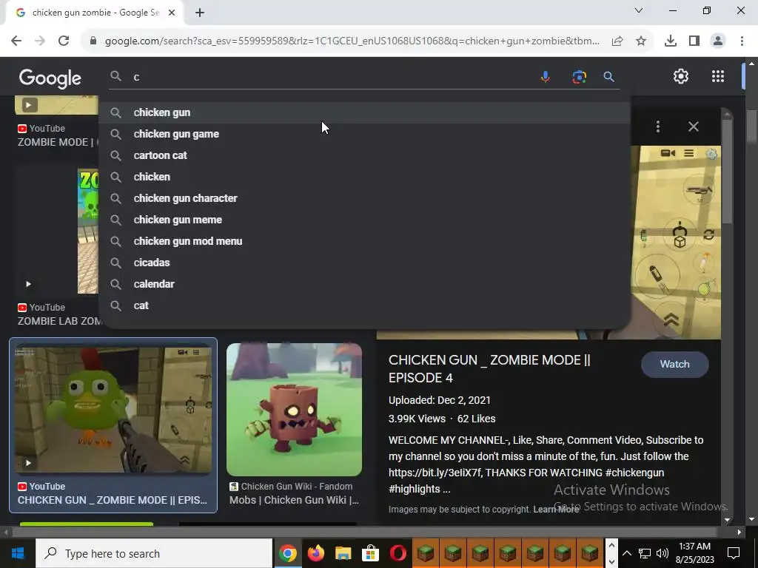Click the page vertical scrollbar thumb
This screenshot has height=568, width=758.
click(751, 127)
